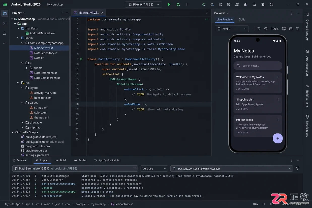Open more run actions next to debug icon

tap(187, 4)
